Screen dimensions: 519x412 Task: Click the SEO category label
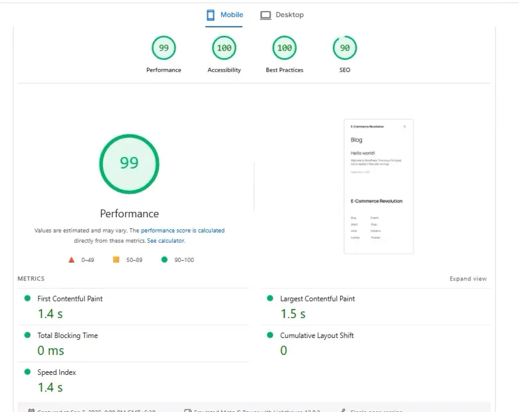345,70
